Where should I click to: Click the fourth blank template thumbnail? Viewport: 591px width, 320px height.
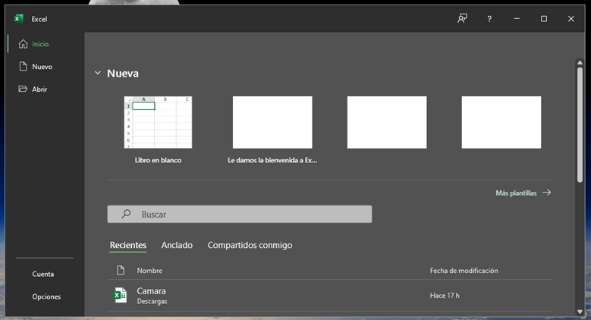[501, 122]
